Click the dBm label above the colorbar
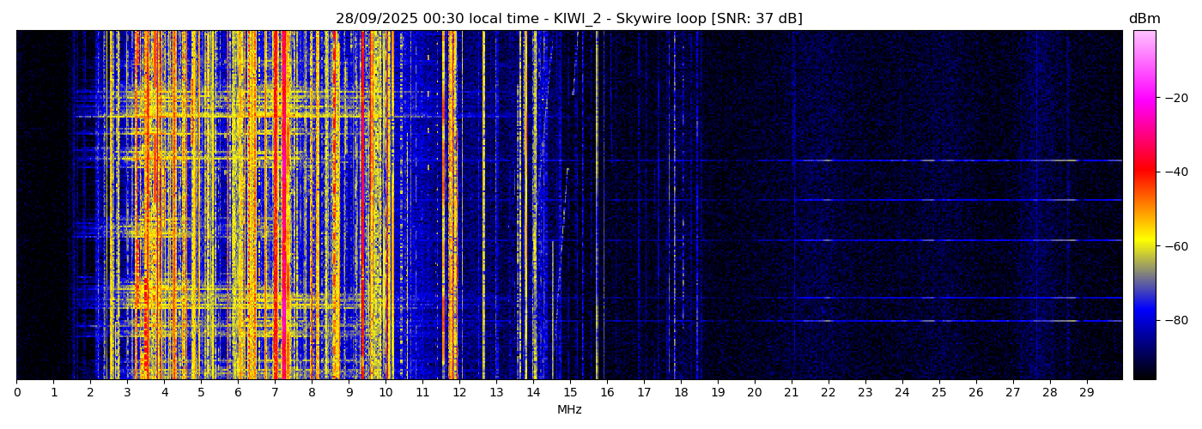This screenshot has width=1202, height=429. 1144,19
